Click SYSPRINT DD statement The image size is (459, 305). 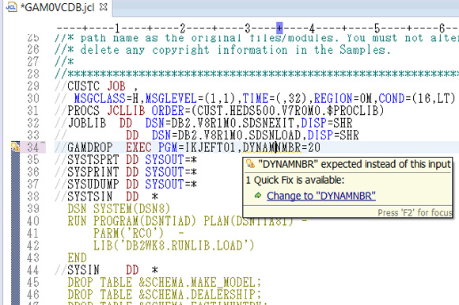(x=126, y=172)
